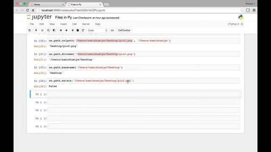Screen dimensions: 271x152
Task: Click the output 'Desktop/pic2.png'
Action: [63, 46]
